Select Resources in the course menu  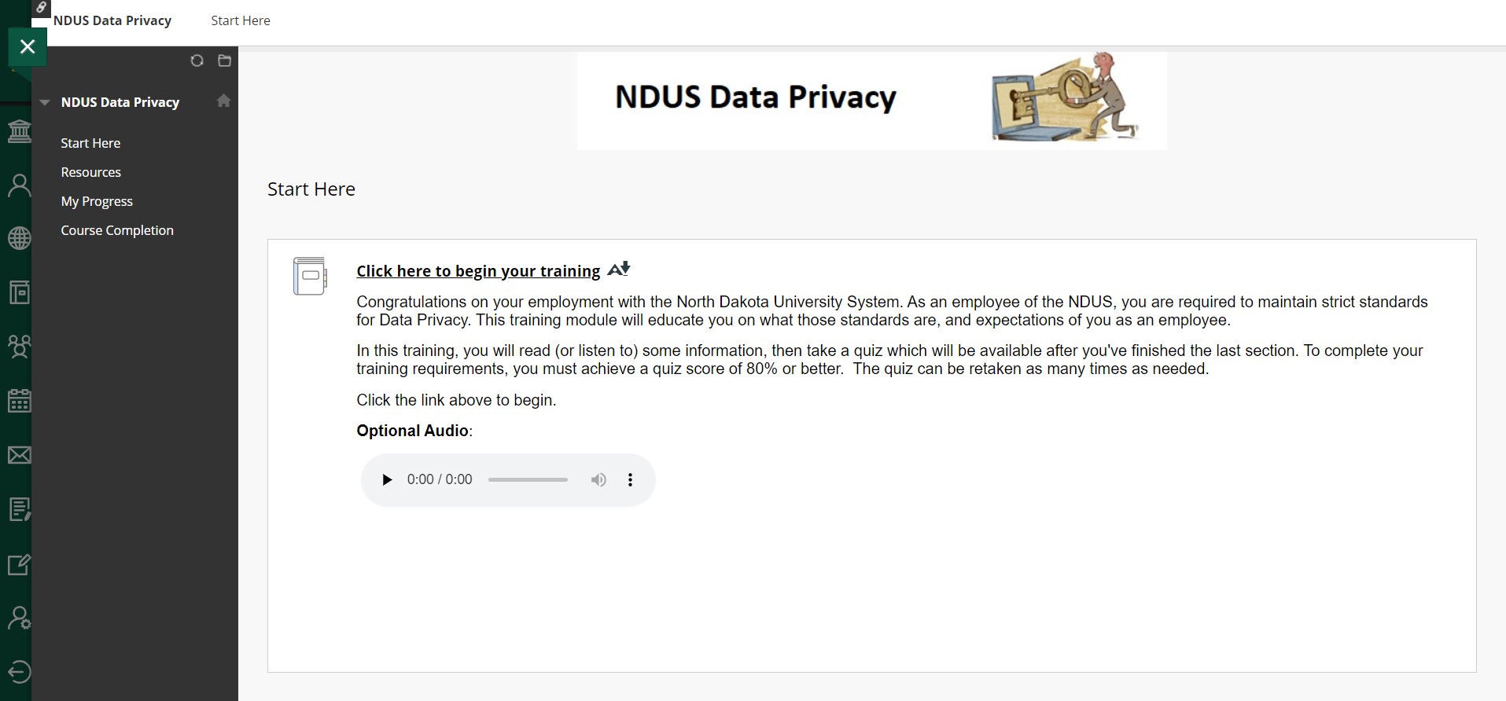click(x=91, y=172)
